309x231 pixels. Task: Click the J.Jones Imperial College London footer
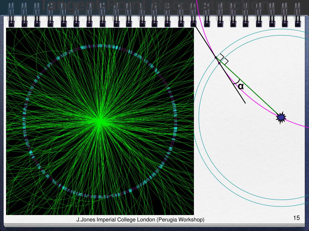click(140, 220)
